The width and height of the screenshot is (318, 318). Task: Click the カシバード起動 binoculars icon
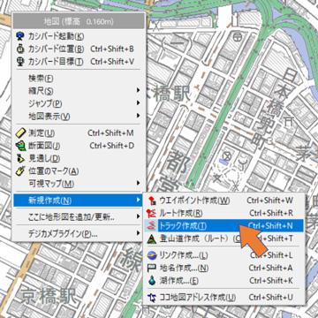[x=20, y=36]
